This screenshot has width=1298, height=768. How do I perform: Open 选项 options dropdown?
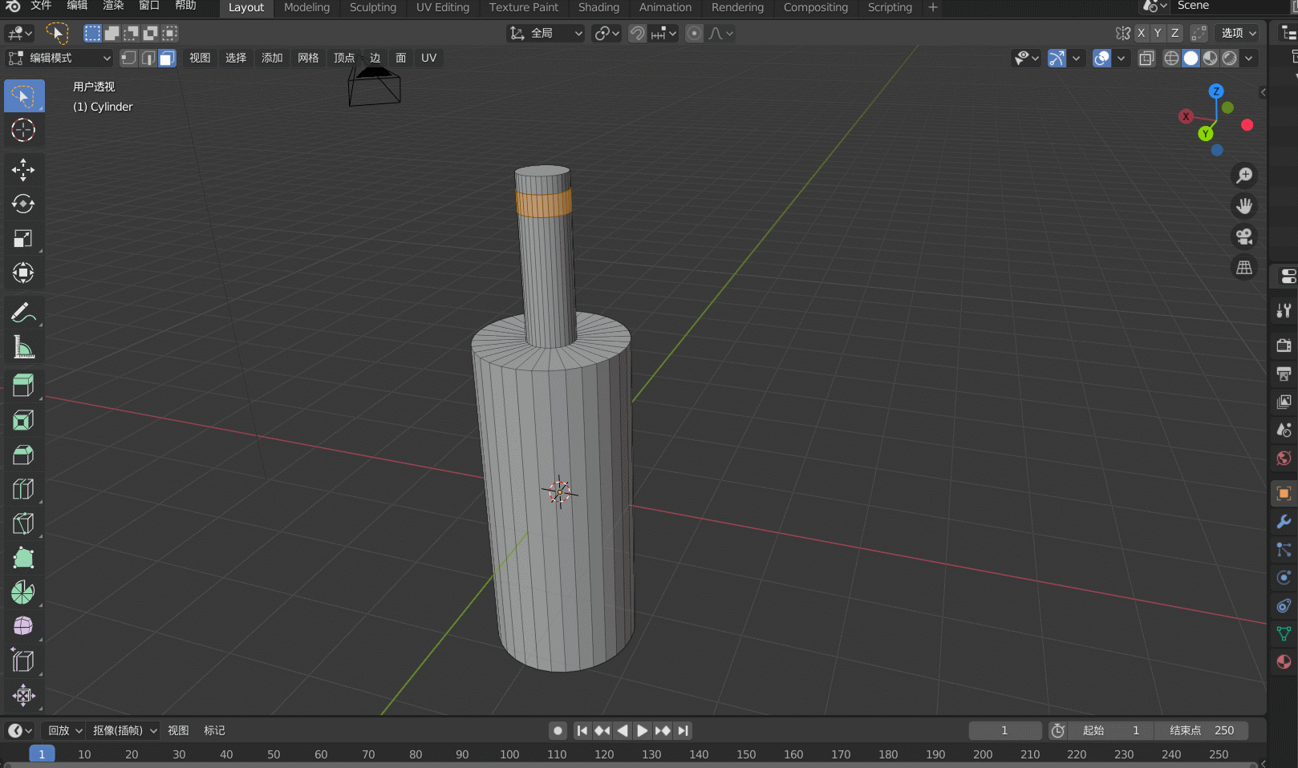tap(1238, 33)
